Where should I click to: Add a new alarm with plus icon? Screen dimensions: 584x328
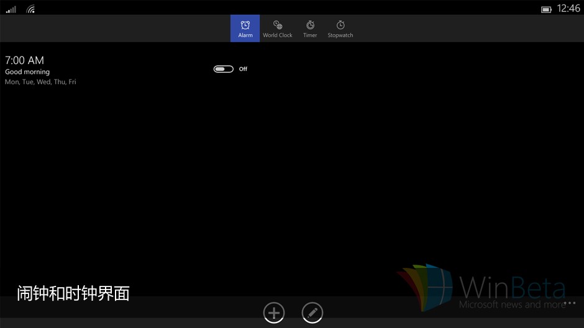[x=274, y=312]
